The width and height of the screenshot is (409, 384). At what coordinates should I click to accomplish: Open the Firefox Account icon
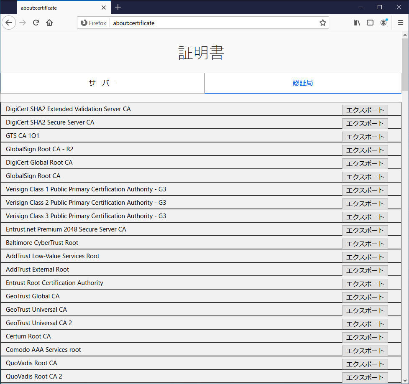(x=383, y=23)
